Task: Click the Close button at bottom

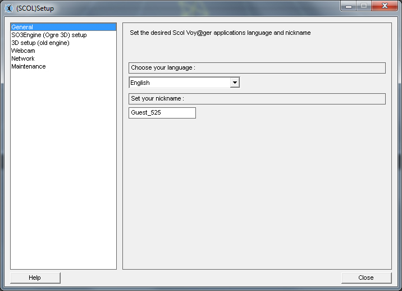Action: (x=367, y=278)
